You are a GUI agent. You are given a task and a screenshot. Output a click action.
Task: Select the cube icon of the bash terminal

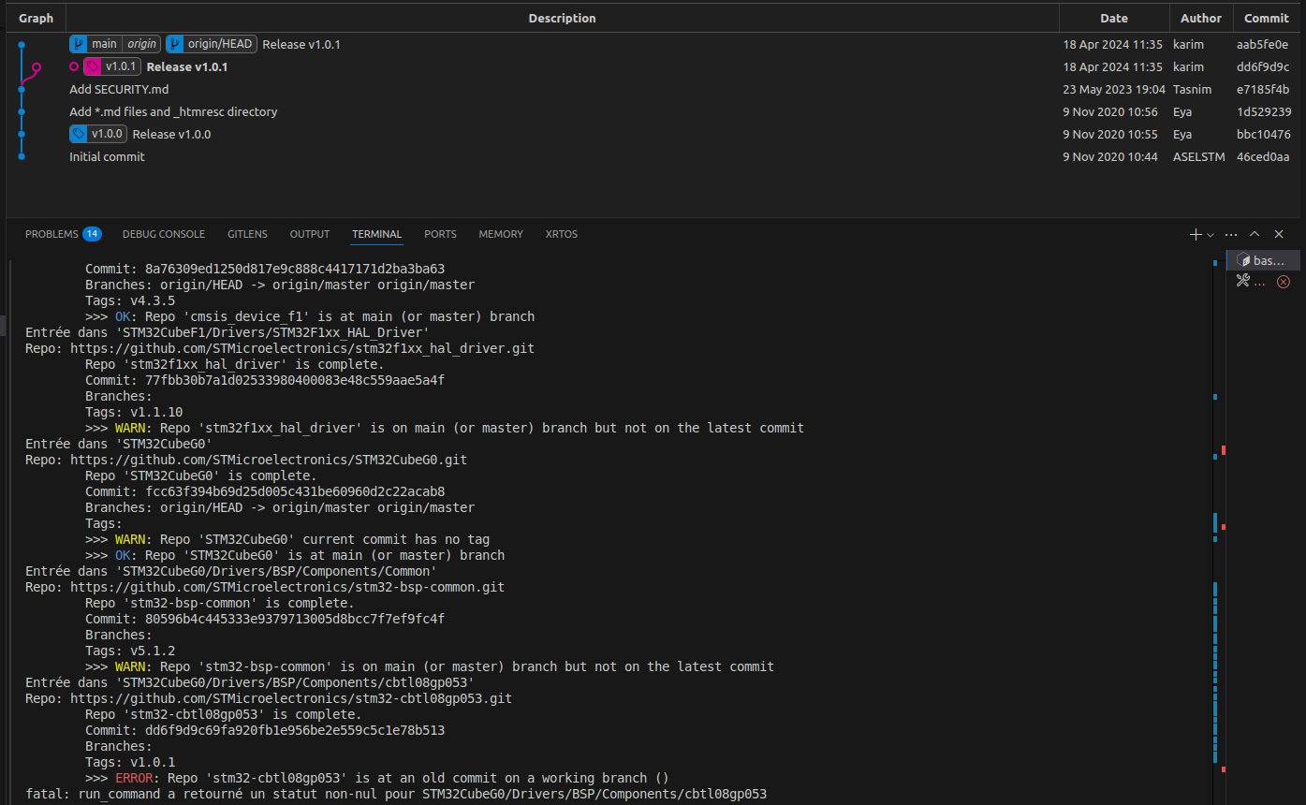point(1245,260)
